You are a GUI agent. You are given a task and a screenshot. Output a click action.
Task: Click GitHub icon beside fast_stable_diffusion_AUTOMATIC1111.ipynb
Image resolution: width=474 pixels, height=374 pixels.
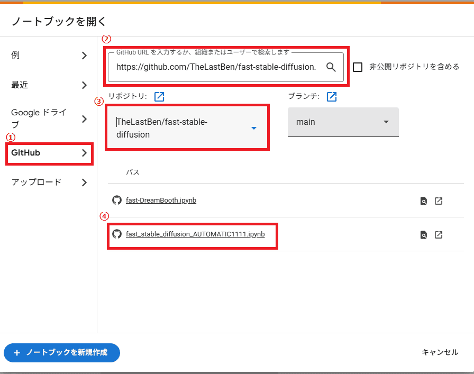pos(117,234)
